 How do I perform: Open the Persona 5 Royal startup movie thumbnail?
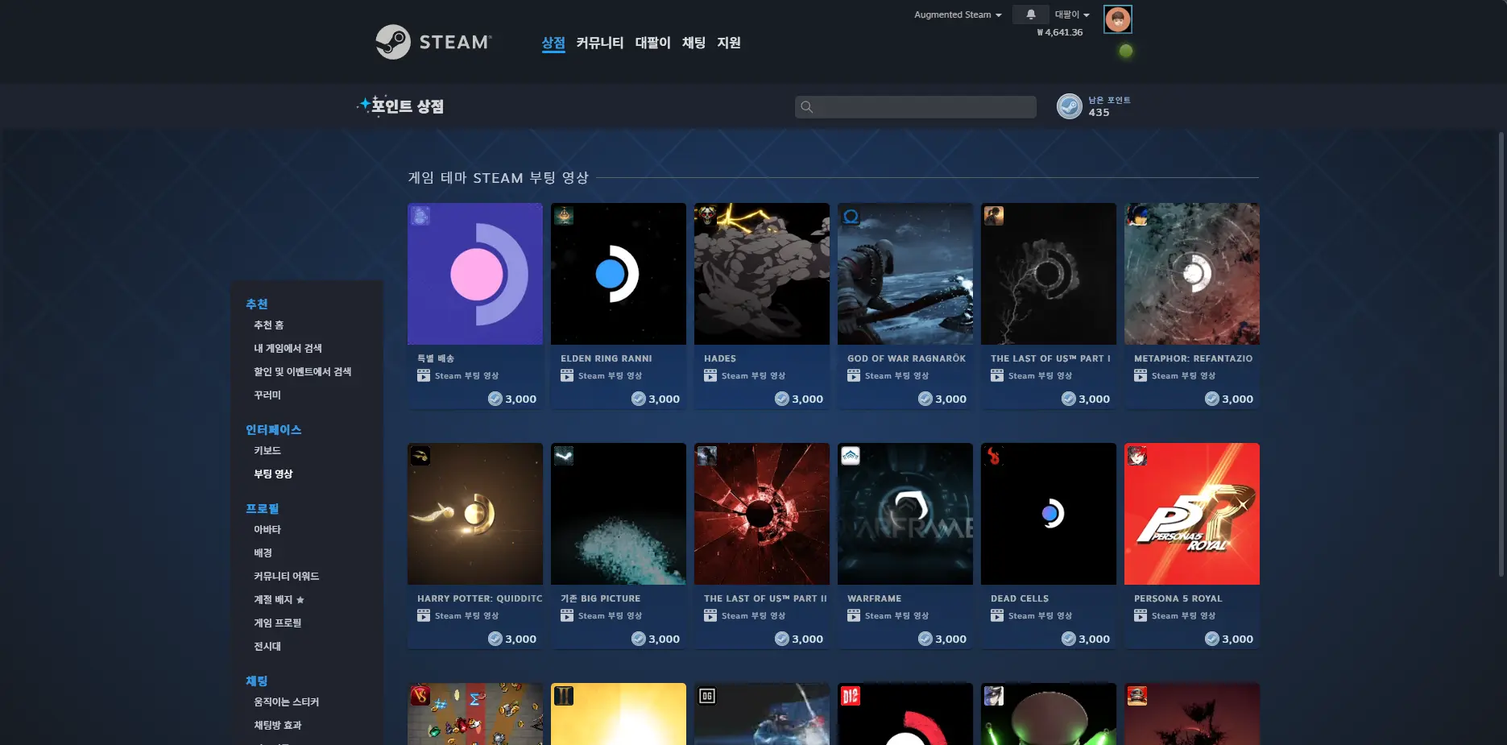[1192, 514]
